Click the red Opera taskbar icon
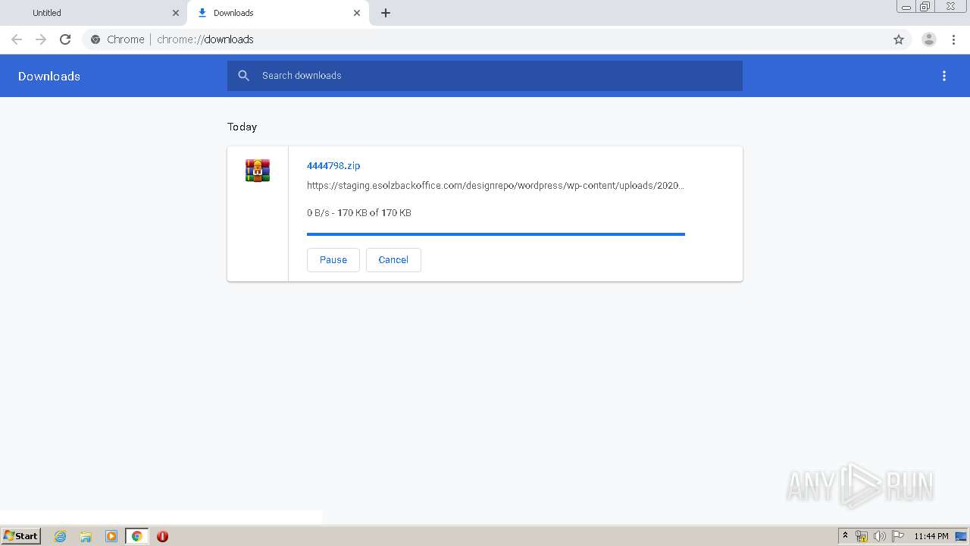The height and width of the screenshot is (546, 970). (162, 536)
